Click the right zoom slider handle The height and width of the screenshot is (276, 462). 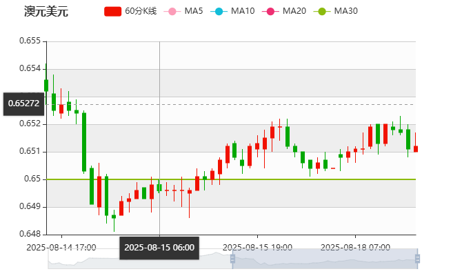(417, 259)
